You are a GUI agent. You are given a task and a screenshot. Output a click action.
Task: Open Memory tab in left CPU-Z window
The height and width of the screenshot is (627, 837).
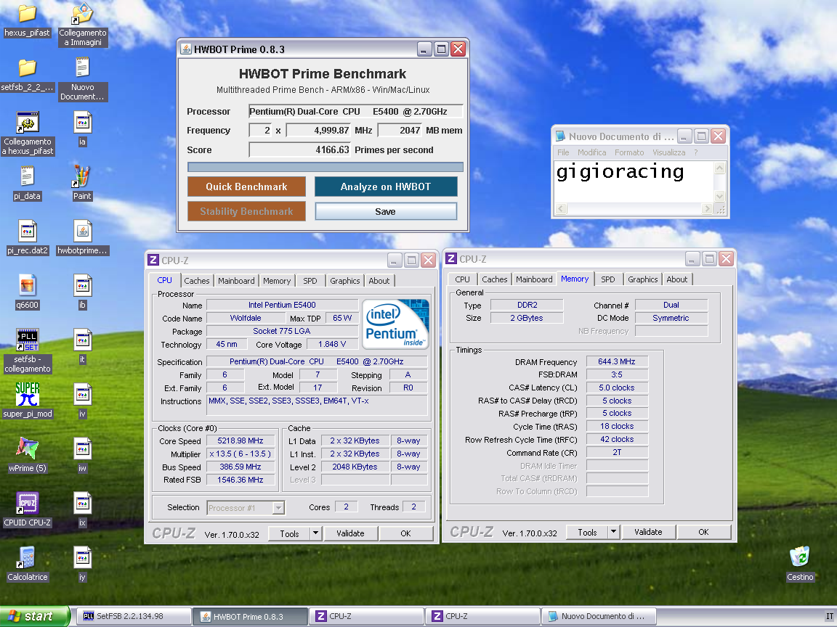pyautogui.click(x=277, y=280)
